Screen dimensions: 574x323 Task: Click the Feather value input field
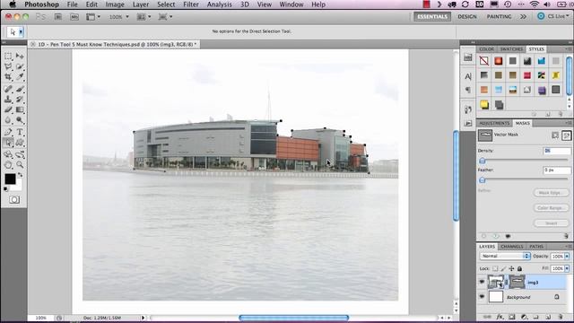(556, 170)
